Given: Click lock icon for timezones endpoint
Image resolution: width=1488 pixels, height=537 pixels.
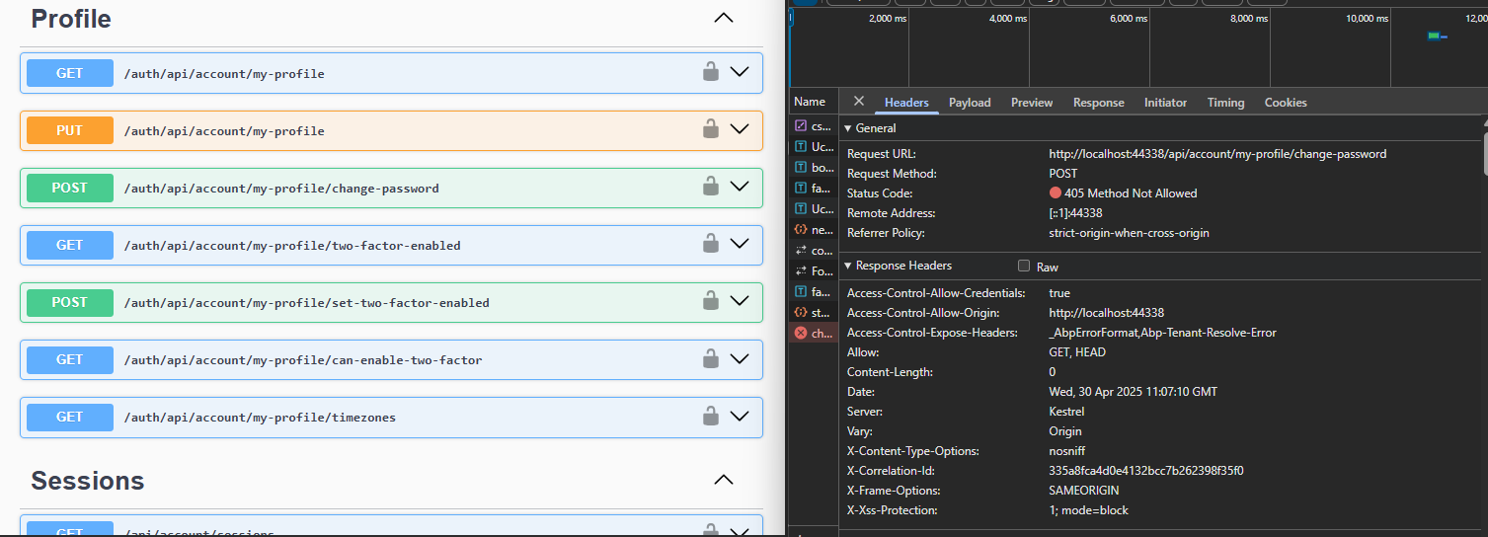Looking at the screenshot, I should coord(709,417).
